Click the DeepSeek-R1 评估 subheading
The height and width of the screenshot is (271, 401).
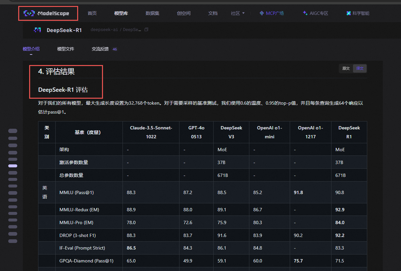pyautogui.click(x=63, y=90)
